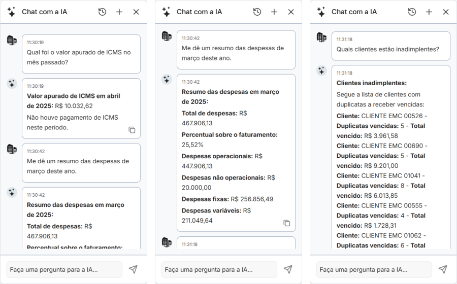Open chat history in the right chat panel
The image size is (457, 284).
click(412, 12)
